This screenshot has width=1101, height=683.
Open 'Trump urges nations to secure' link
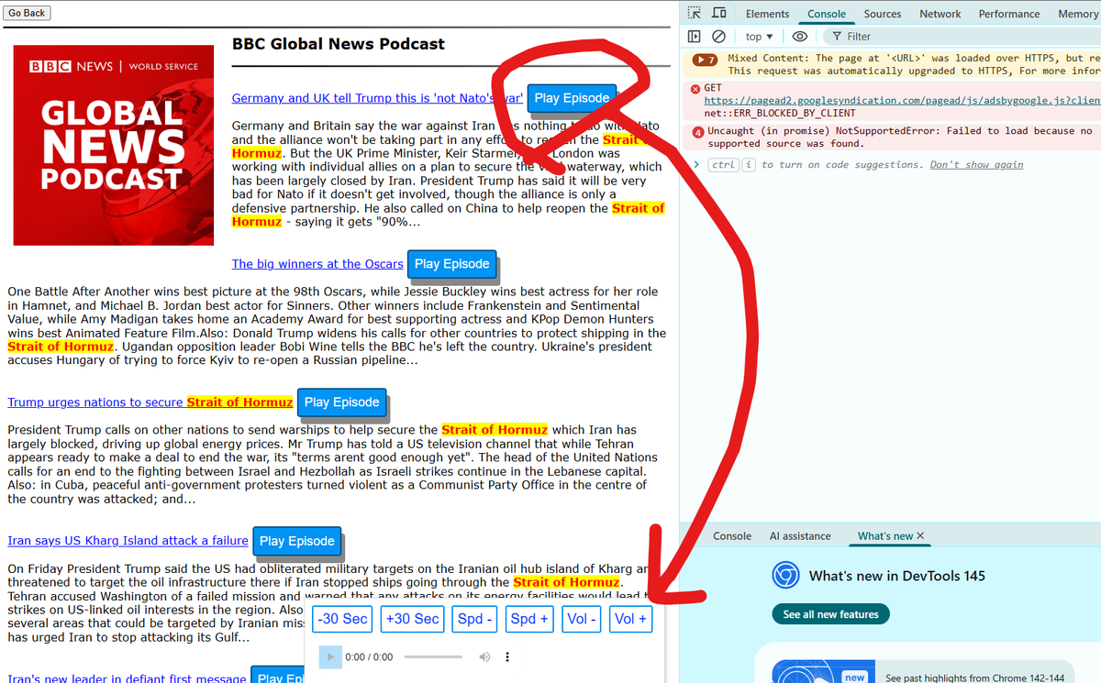(150, 402)
